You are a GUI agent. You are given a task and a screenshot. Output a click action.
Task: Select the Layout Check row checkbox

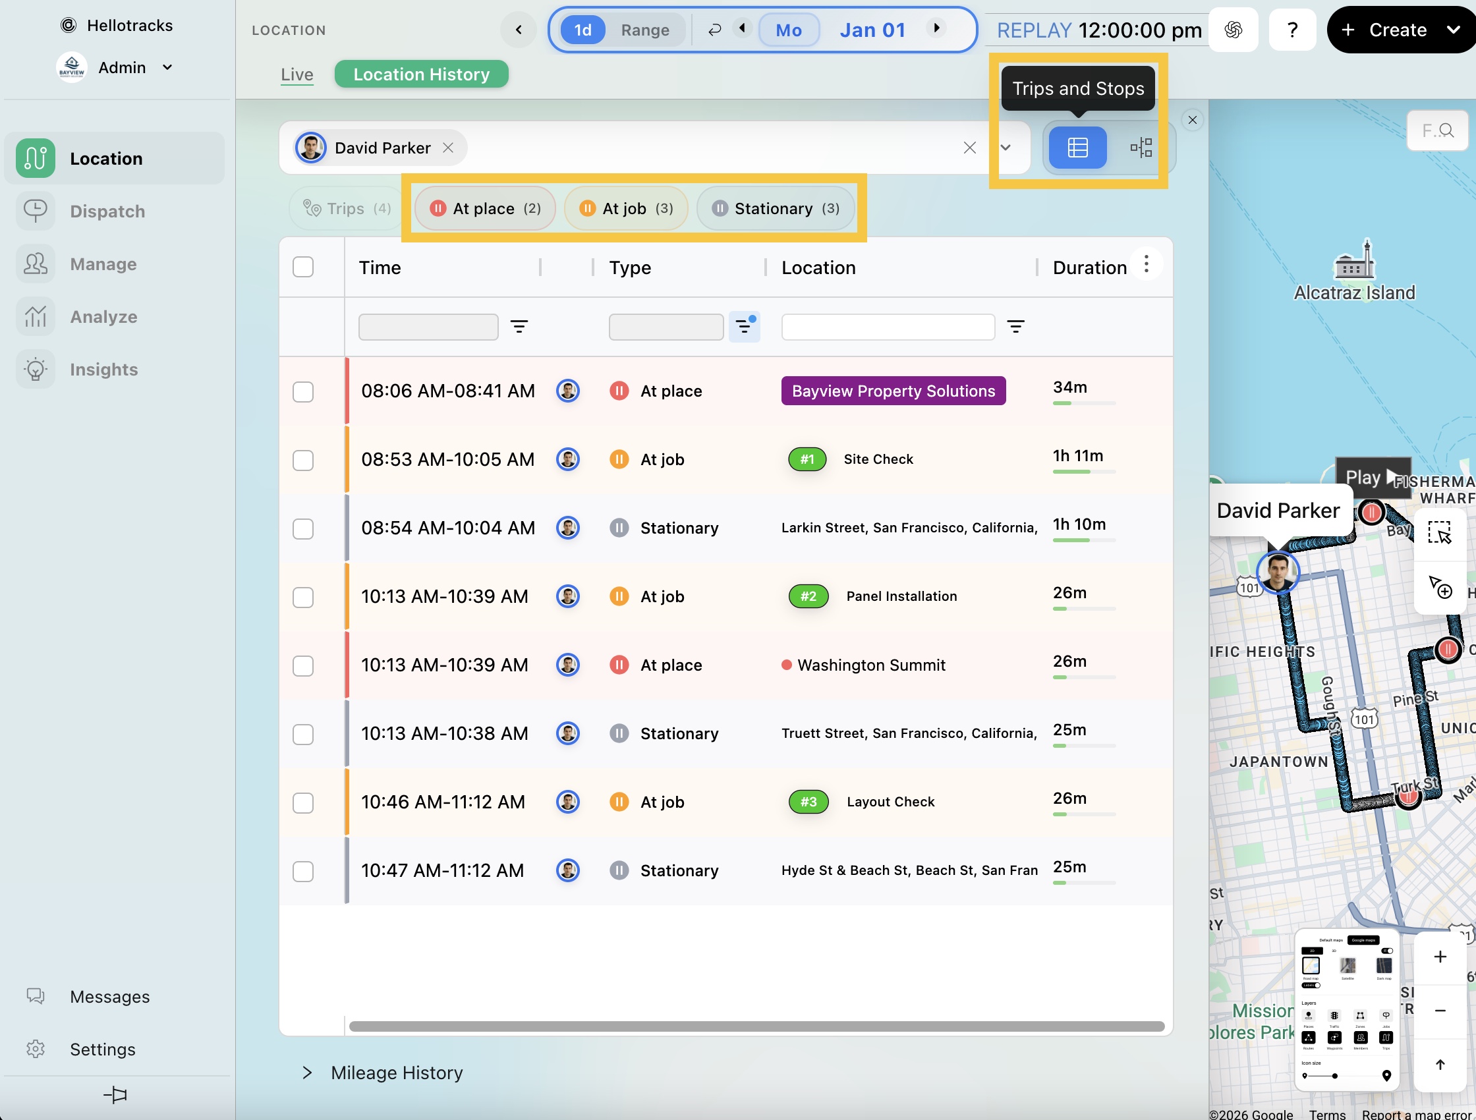pos(303,802)
